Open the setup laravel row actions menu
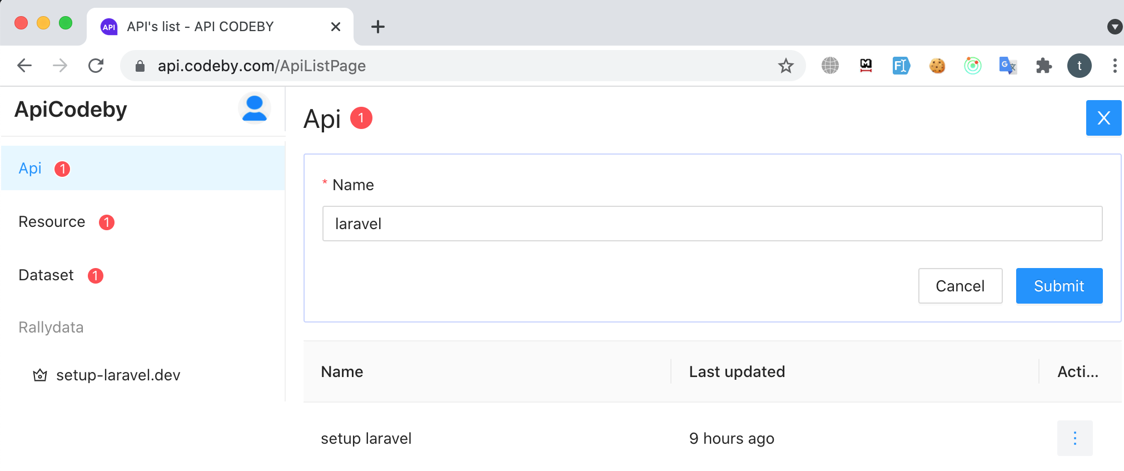 coord(1075,438)
